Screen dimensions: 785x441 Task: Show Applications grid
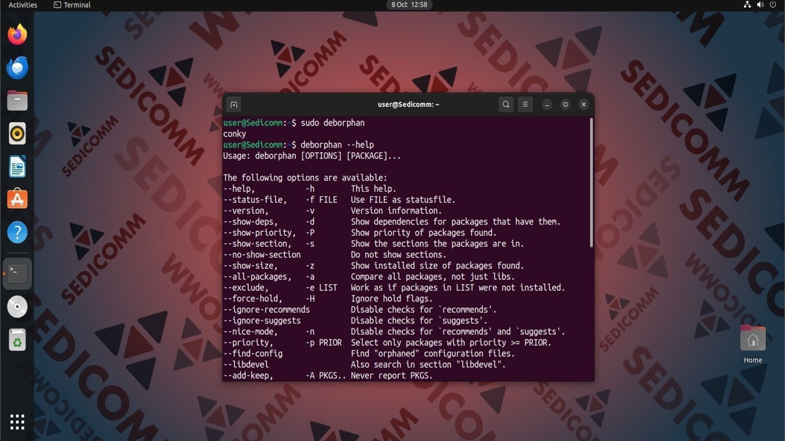(x=17, y=422)
